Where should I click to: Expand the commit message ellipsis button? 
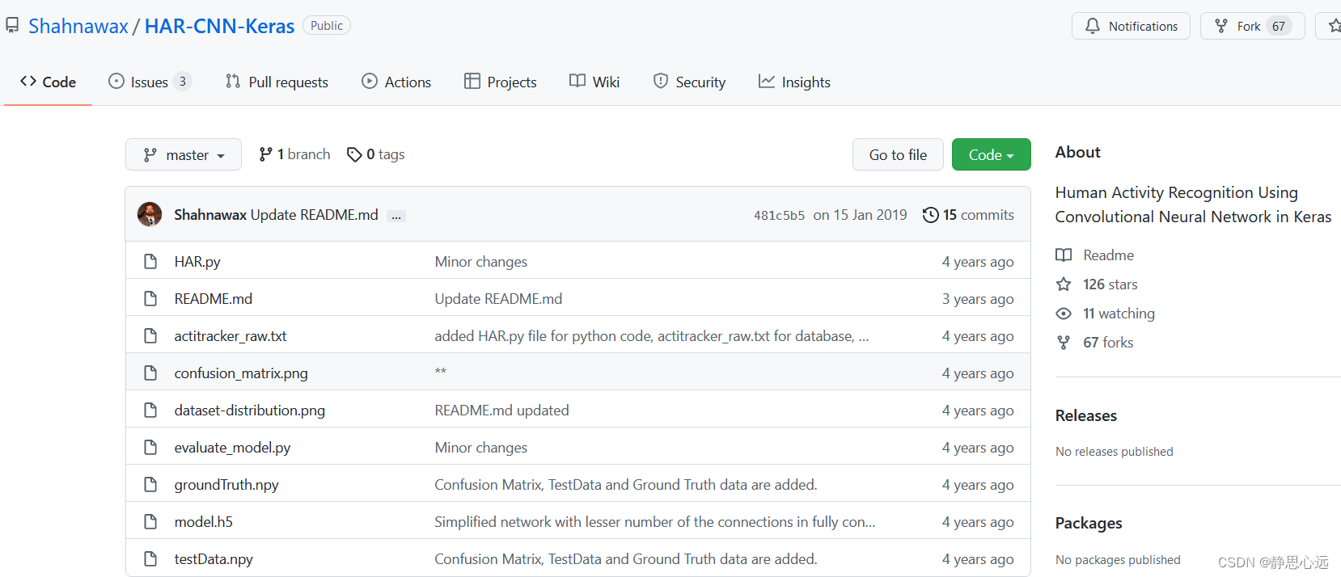pyautogui.click(x=396, y=216)
